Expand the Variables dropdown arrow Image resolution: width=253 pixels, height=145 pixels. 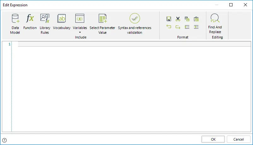(80, 32)
